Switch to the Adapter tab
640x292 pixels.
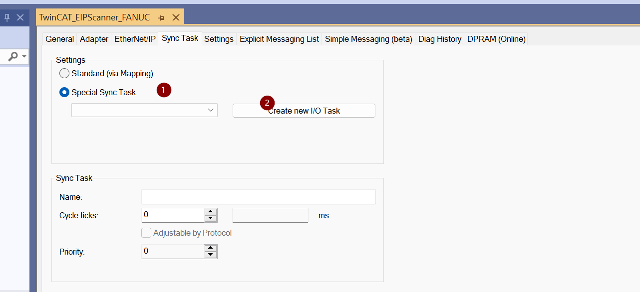pos(94,39)
